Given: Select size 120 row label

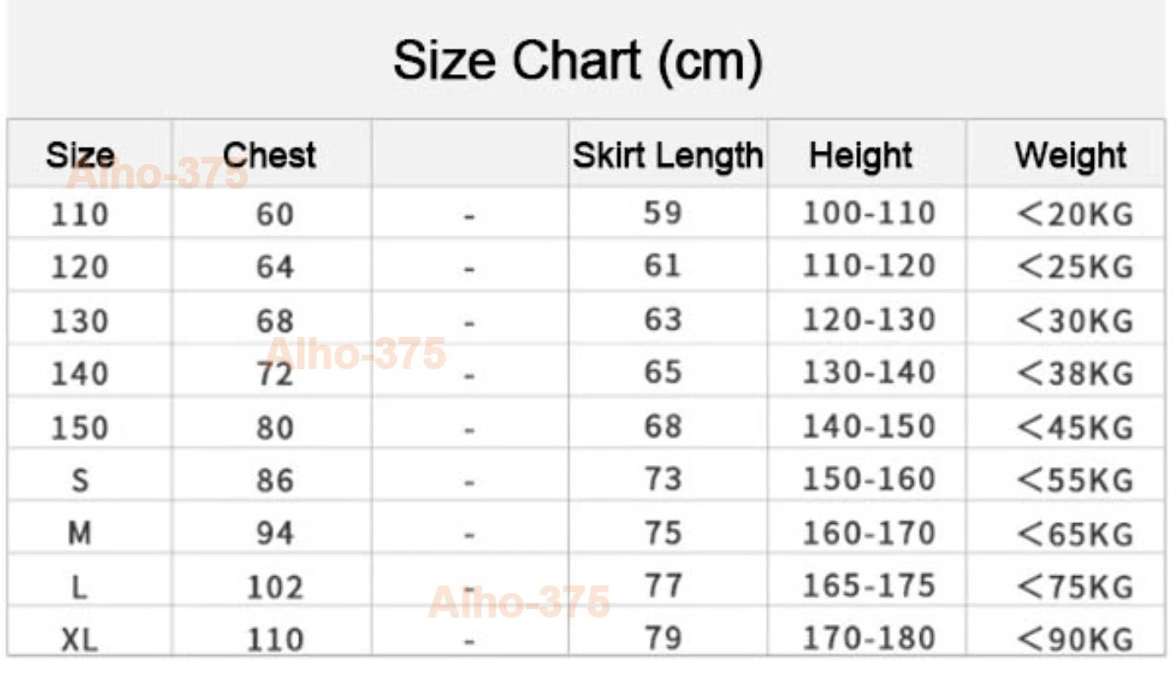Looking at the screenshot, I should 80,268.
